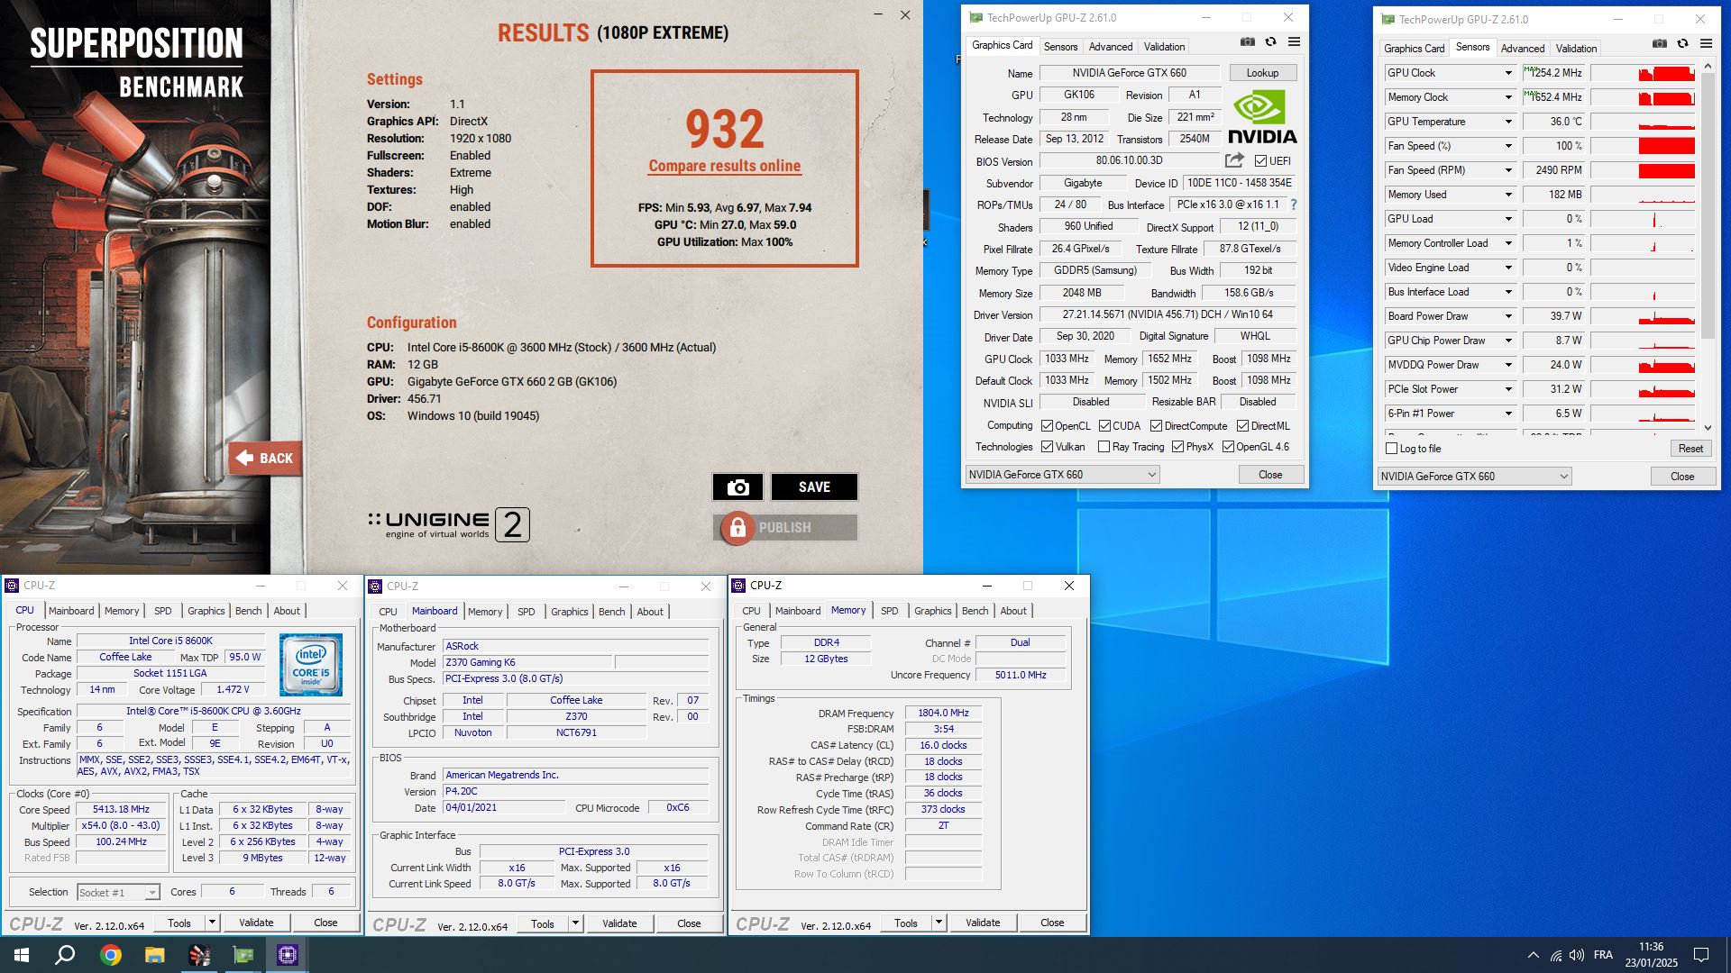Open the volume control in system tray

pyautogui.click(x=1577, y=955)
